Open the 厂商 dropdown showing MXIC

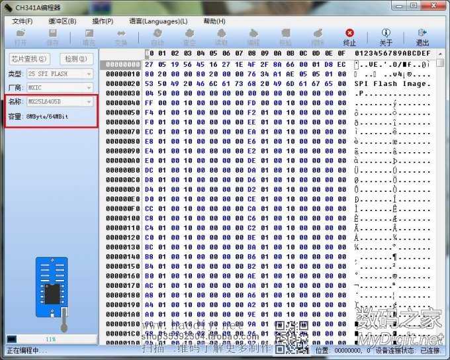point(60,87)
